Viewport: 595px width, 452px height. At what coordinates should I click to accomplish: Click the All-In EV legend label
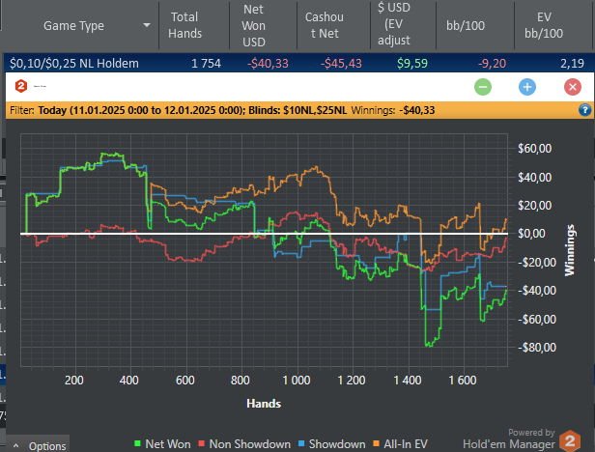(x=406, y=443)
